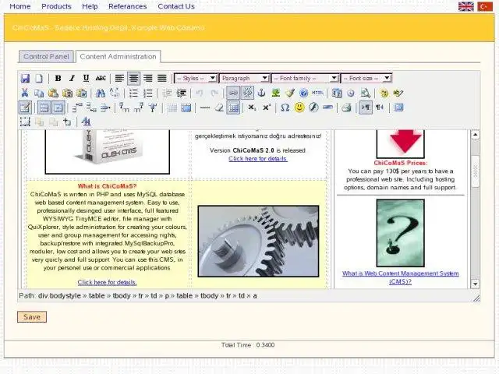The width and height of the screenshot is (499, 374).
Task: Open 'What is Web Content Management System' link
Action: 400,277
